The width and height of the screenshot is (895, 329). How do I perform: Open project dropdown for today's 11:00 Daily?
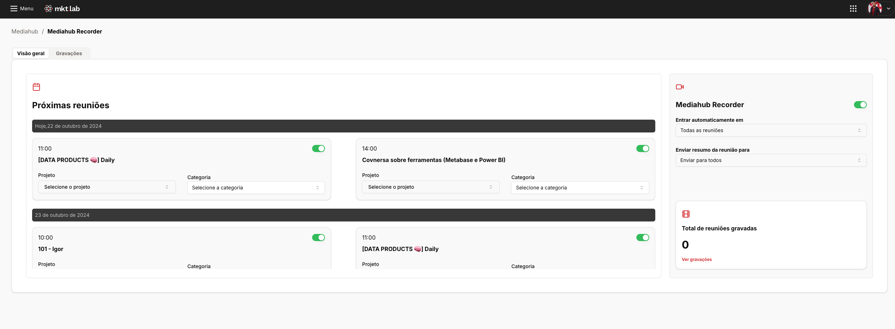(x=107, y=187)
